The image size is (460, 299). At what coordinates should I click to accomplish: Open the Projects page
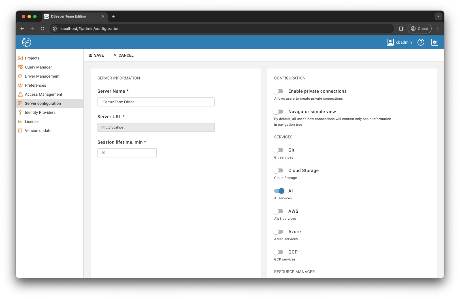[x=50, y=58]
